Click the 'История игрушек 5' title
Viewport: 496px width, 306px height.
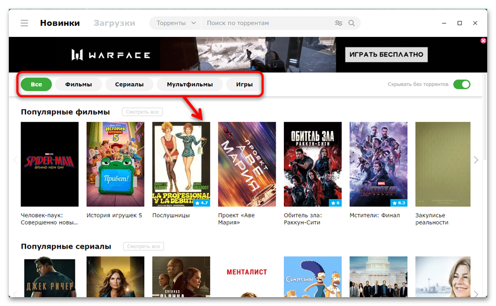click(114, 215)
